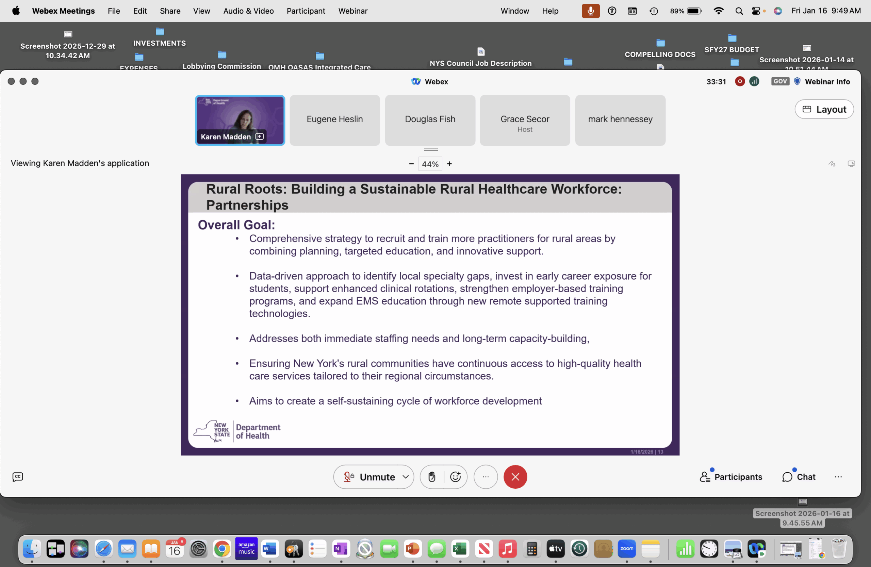
Task: Open the Participant menu
Action: [306, 11]
